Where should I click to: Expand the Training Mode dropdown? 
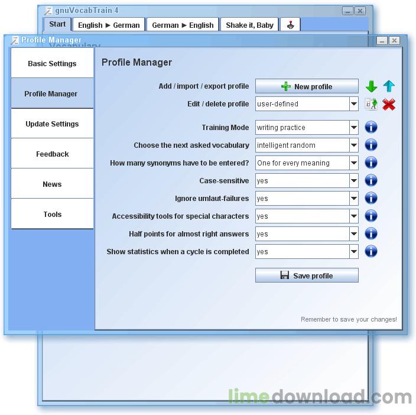pos(353,127)
